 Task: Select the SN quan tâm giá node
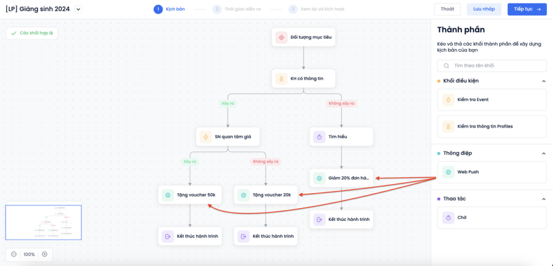[228, 137]
